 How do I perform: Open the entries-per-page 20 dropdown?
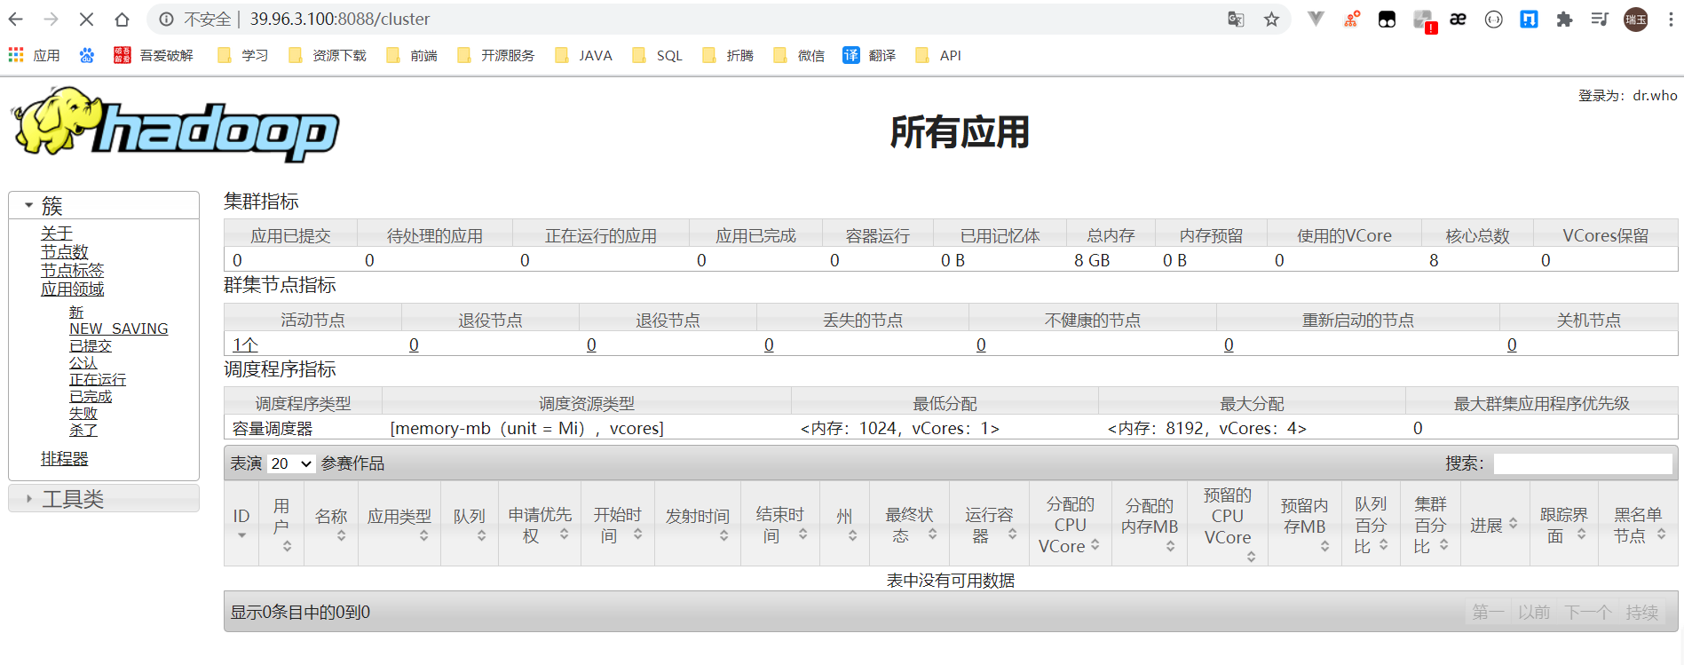pos(291,463)
